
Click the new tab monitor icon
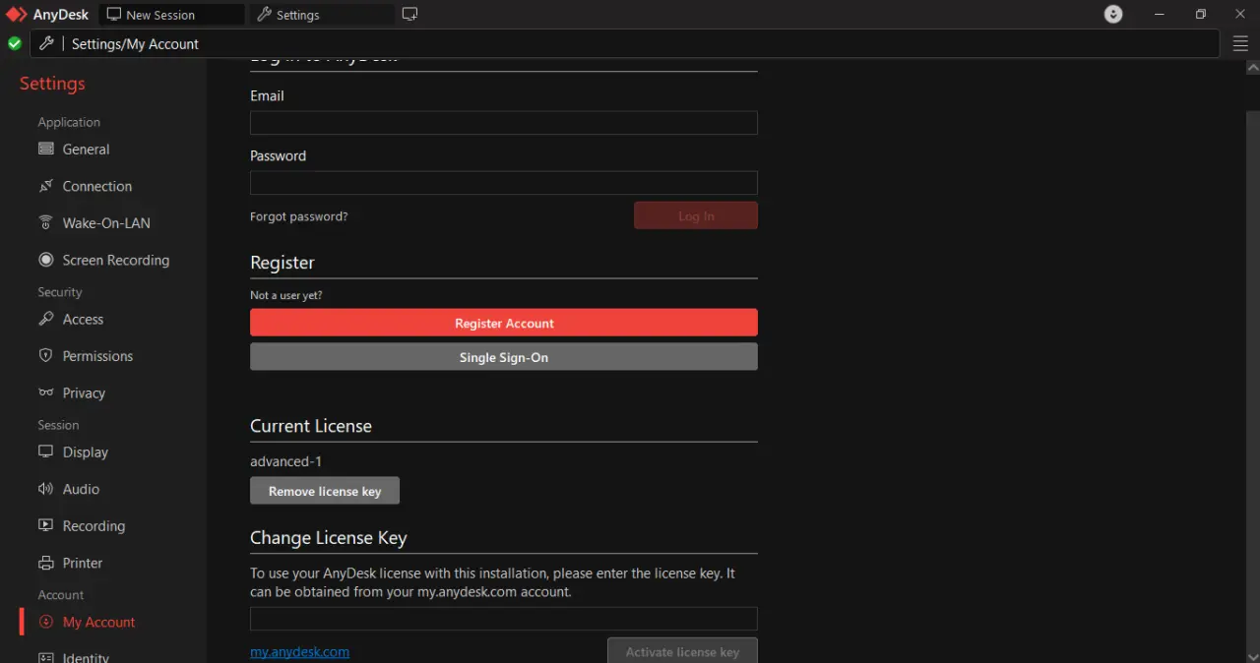pyautogui.click(x=410, y=15)
